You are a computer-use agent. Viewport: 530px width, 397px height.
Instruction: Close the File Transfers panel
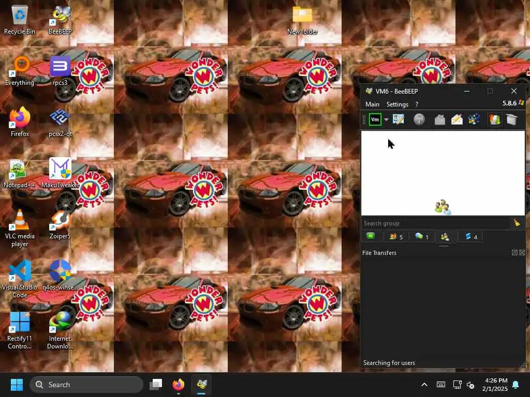(522, 252)
